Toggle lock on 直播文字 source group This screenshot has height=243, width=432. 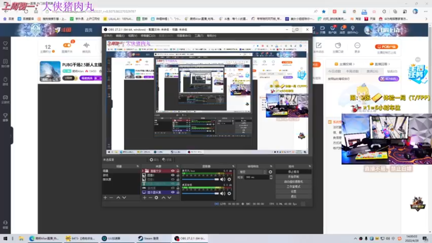178,171
